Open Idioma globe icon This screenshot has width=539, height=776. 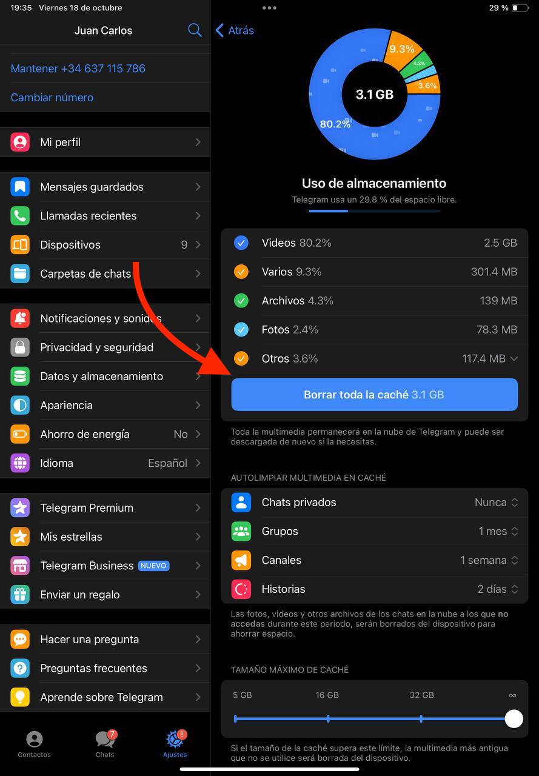[x=20, y=463]
